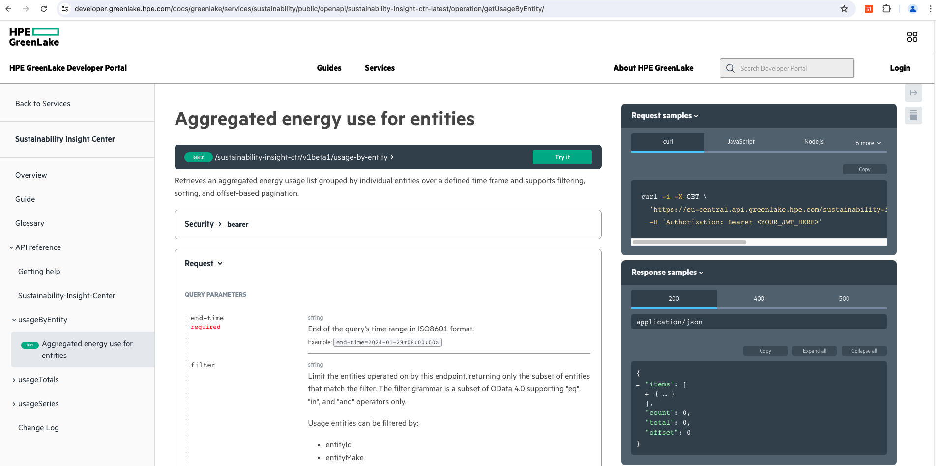Click Collapse all in response samples
936x466 pixels.
[864, 351]
